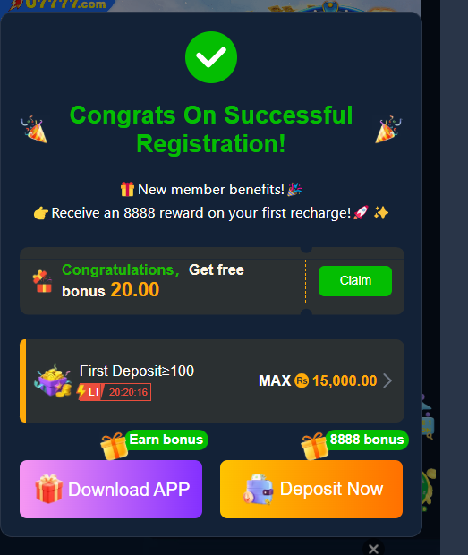
Task: Click the 8888 bonus green badge
Action: coord(367,440)
